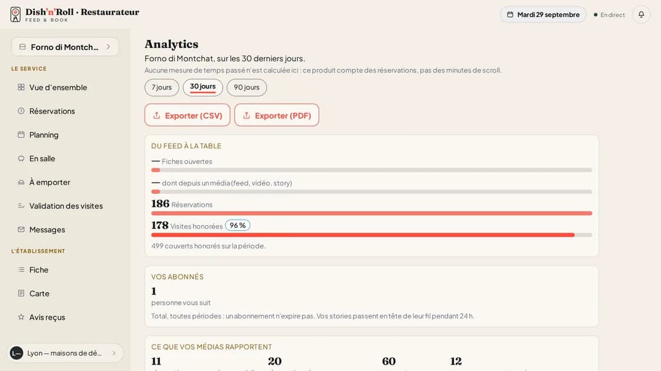Image resolution: width=661 pixels, height=371 pixels.
Task: Click the Avis reçus star icon
Action: point(21,317)
